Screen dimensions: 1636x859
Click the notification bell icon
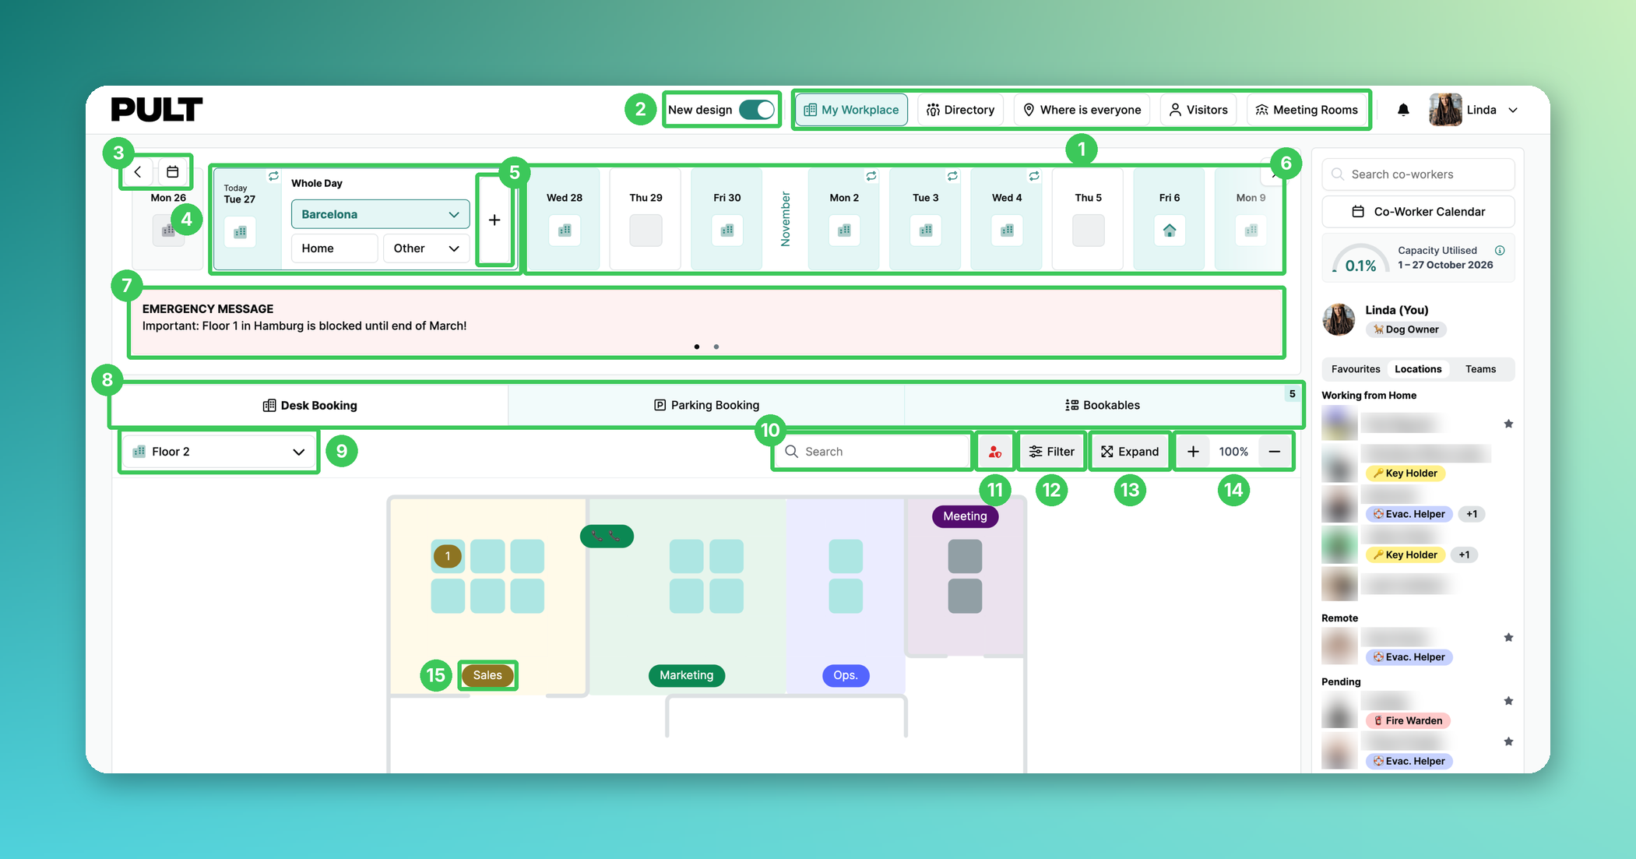click(x=1403, y=110)
